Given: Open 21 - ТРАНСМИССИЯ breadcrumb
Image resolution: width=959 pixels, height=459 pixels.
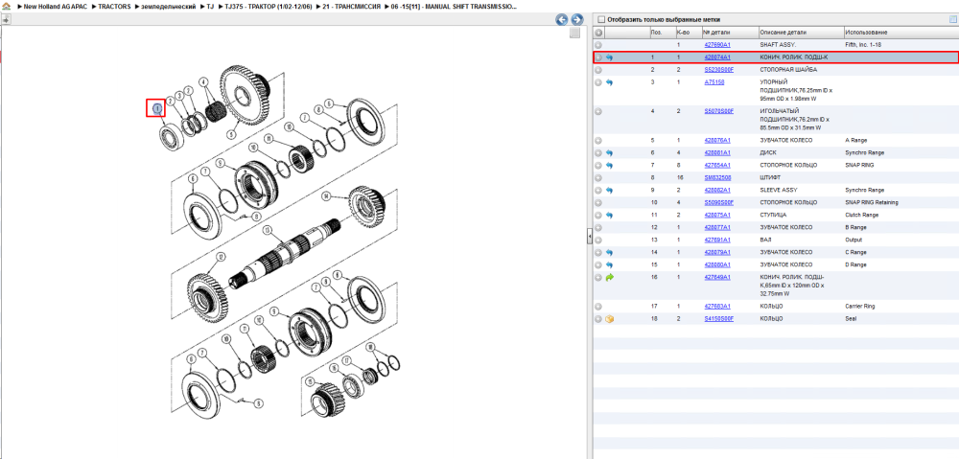Looking at the screenshot, I should [x=352, y=6].
